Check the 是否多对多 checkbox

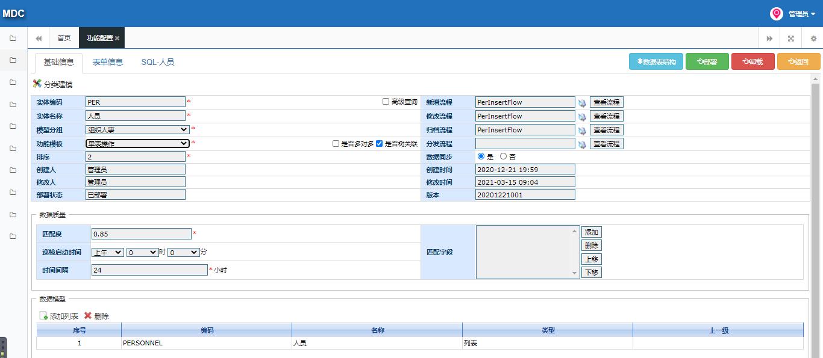(x=336, y=144)
